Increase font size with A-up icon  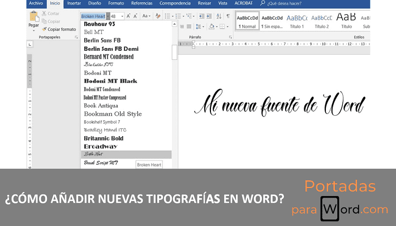[x=128, y=16]
